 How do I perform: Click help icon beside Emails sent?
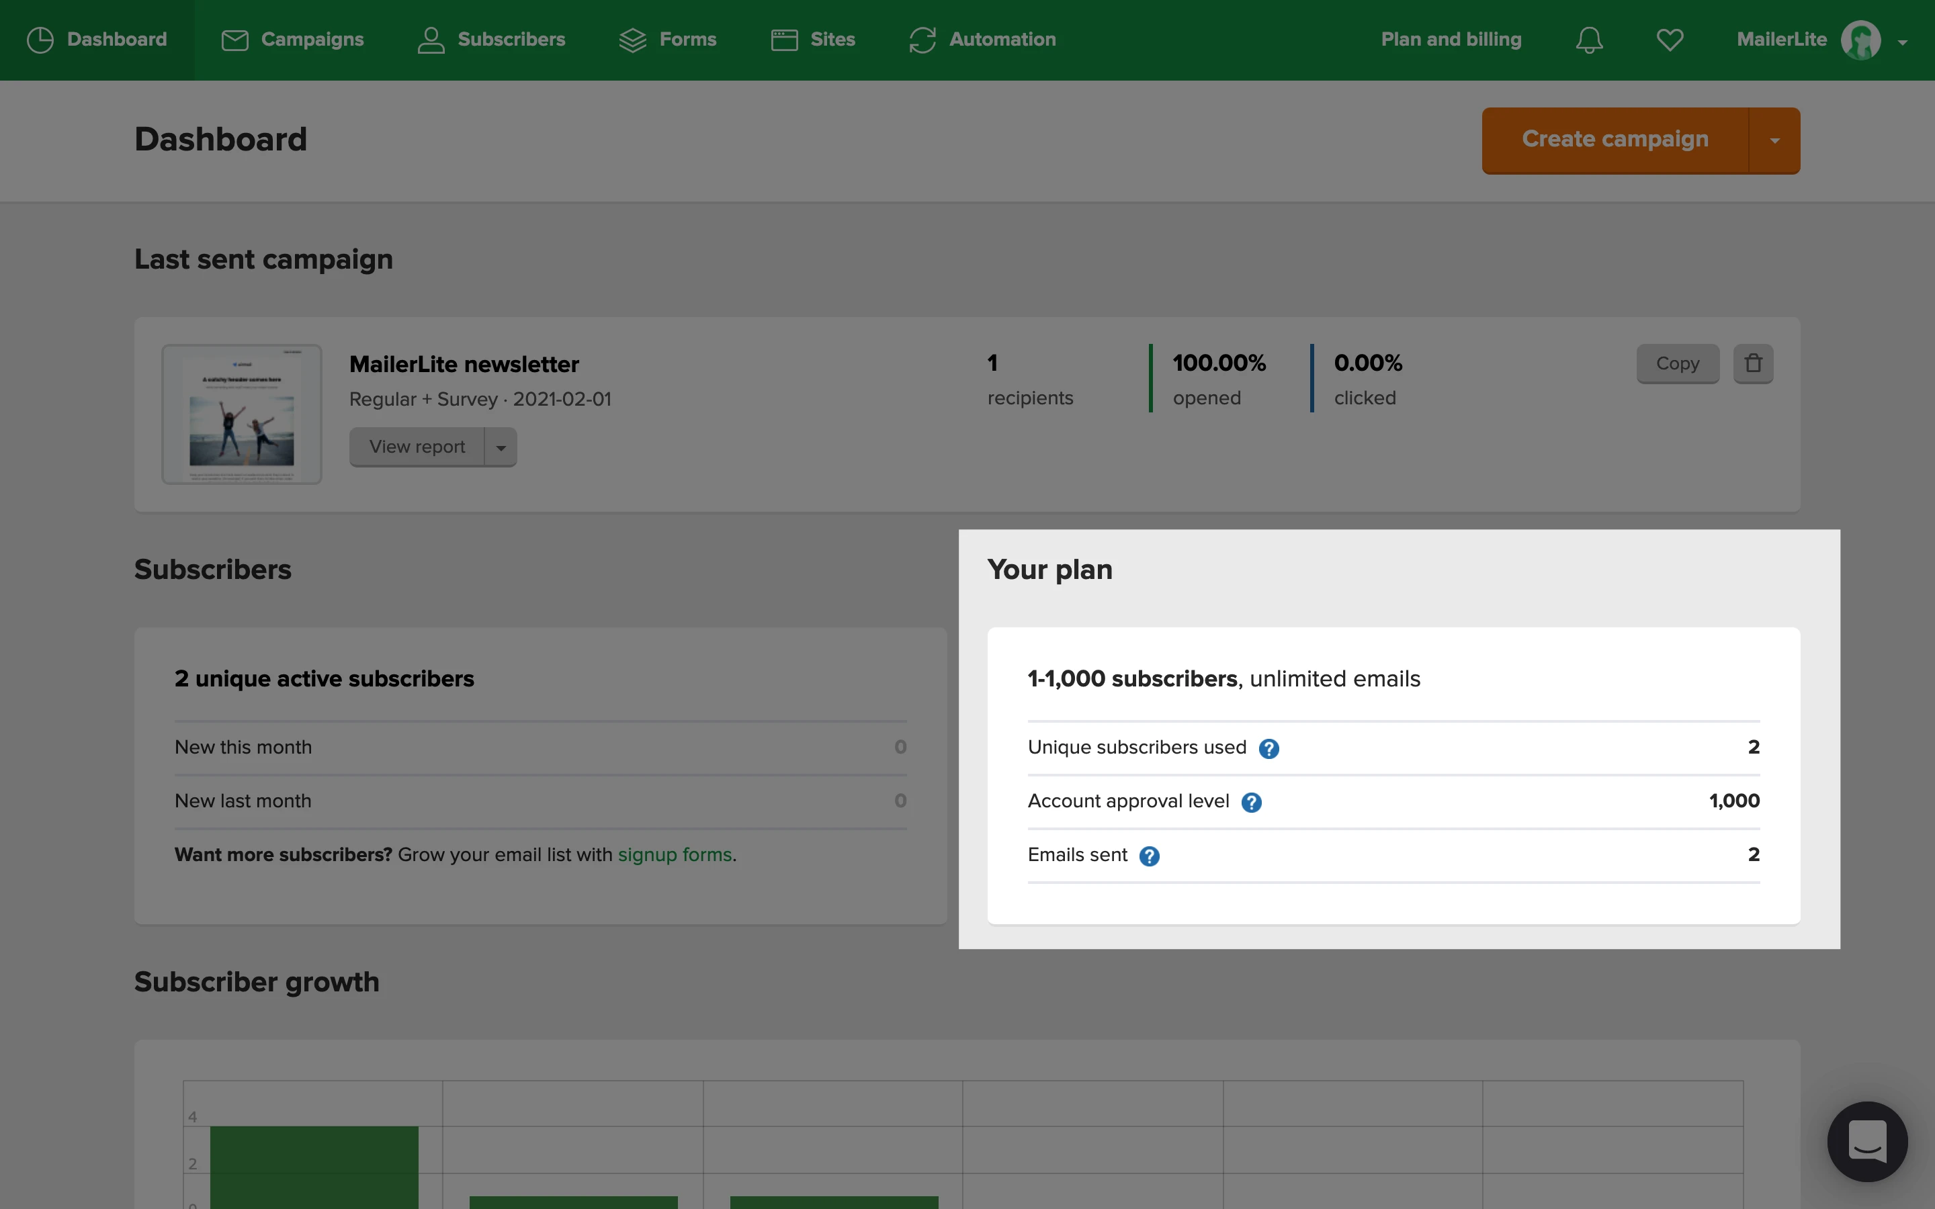(x=1149, y=856)
